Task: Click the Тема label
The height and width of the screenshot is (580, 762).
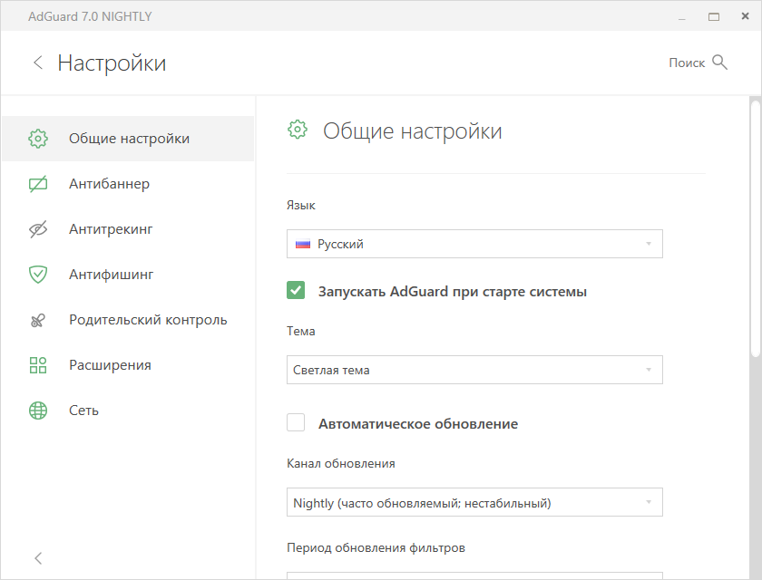Action: (x=301, y=331)
